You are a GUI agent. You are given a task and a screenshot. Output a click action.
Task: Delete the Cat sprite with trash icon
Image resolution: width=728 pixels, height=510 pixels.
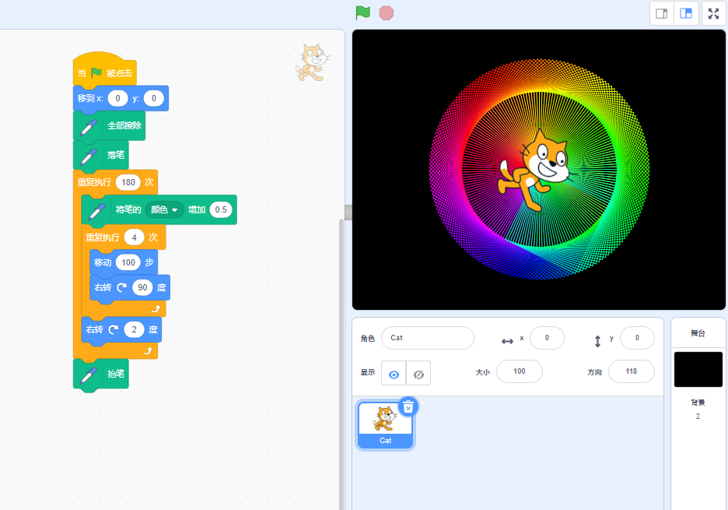click(x=408, y=407)
